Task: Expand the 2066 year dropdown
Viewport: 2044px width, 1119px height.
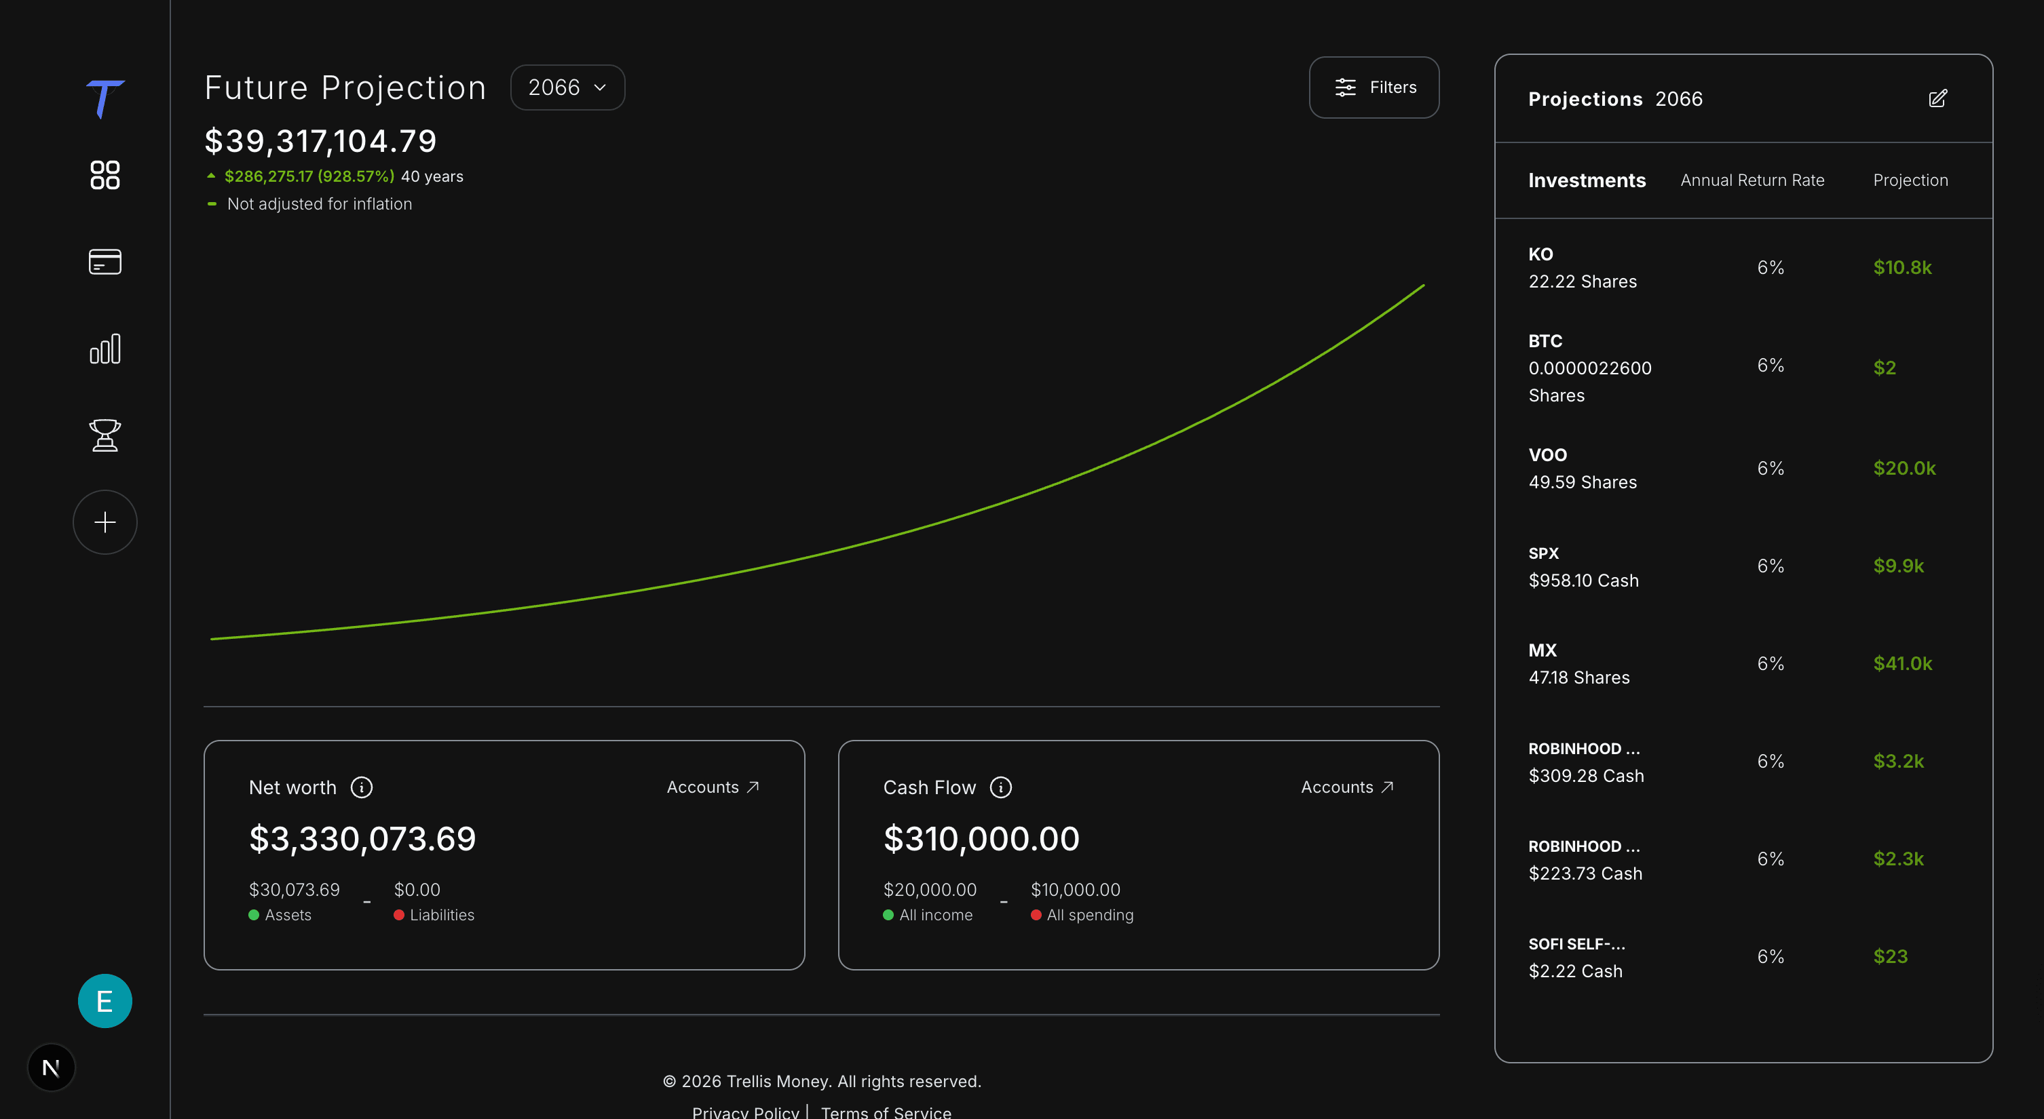Action: pos(567,87)
